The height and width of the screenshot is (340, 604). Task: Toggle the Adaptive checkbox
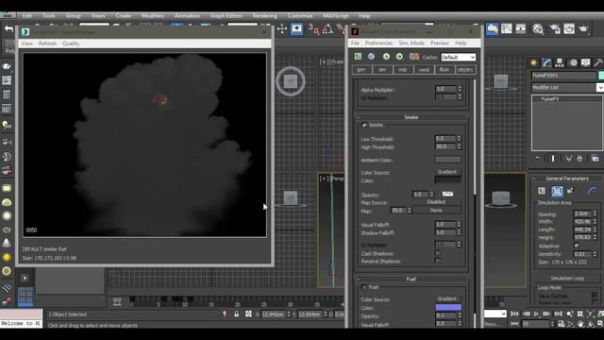point(577,246)
